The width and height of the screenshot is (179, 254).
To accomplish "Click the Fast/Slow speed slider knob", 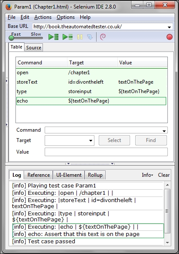I will coord(11,38).
